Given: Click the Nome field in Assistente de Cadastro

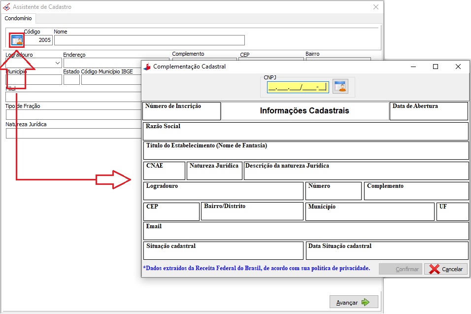Looking at the screenshot, I should pyautogui.click(x=149, y=40).
